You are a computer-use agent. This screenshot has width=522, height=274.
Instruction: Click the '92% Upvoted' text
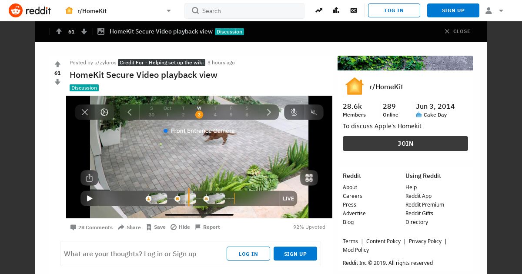tap(309, 227)
